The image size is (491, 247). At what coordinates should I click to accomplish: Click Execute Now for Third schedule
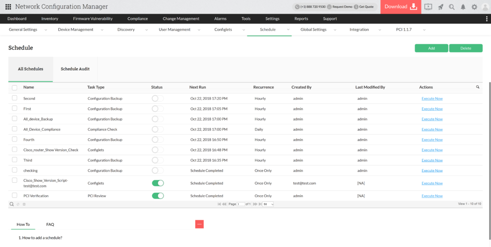(432, 160)
